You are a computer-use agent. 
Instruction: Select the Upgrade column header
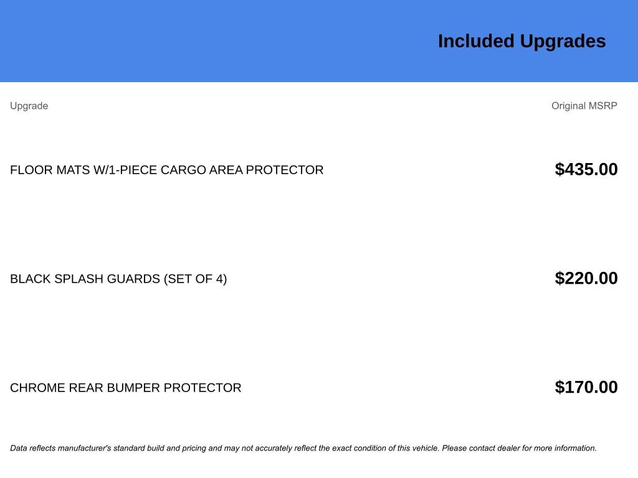[29, 106]
